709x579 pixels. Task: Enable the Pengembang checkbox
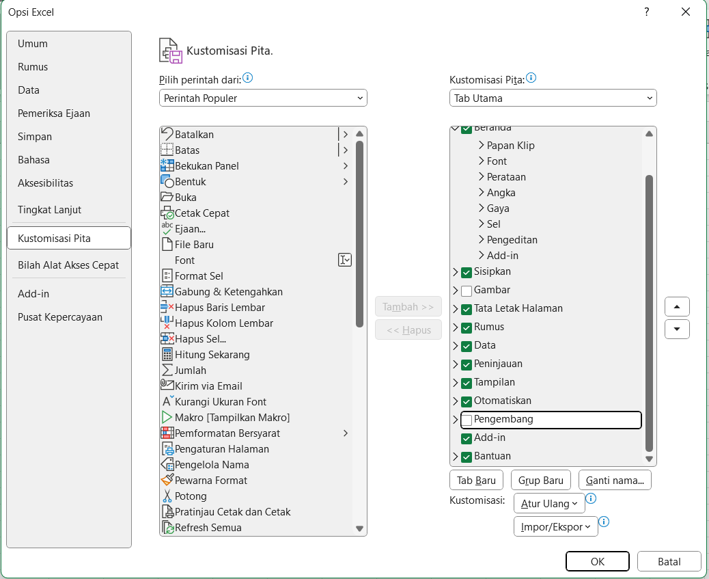467,420
